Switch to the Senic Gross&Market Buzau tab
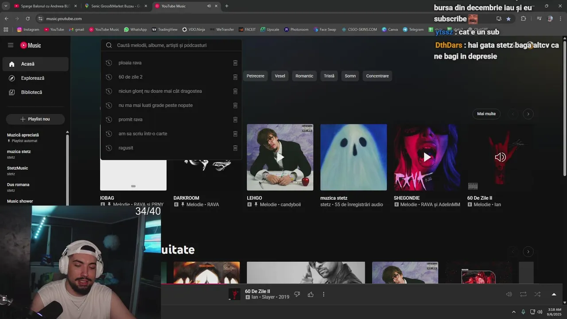 [x=116, y=6]
